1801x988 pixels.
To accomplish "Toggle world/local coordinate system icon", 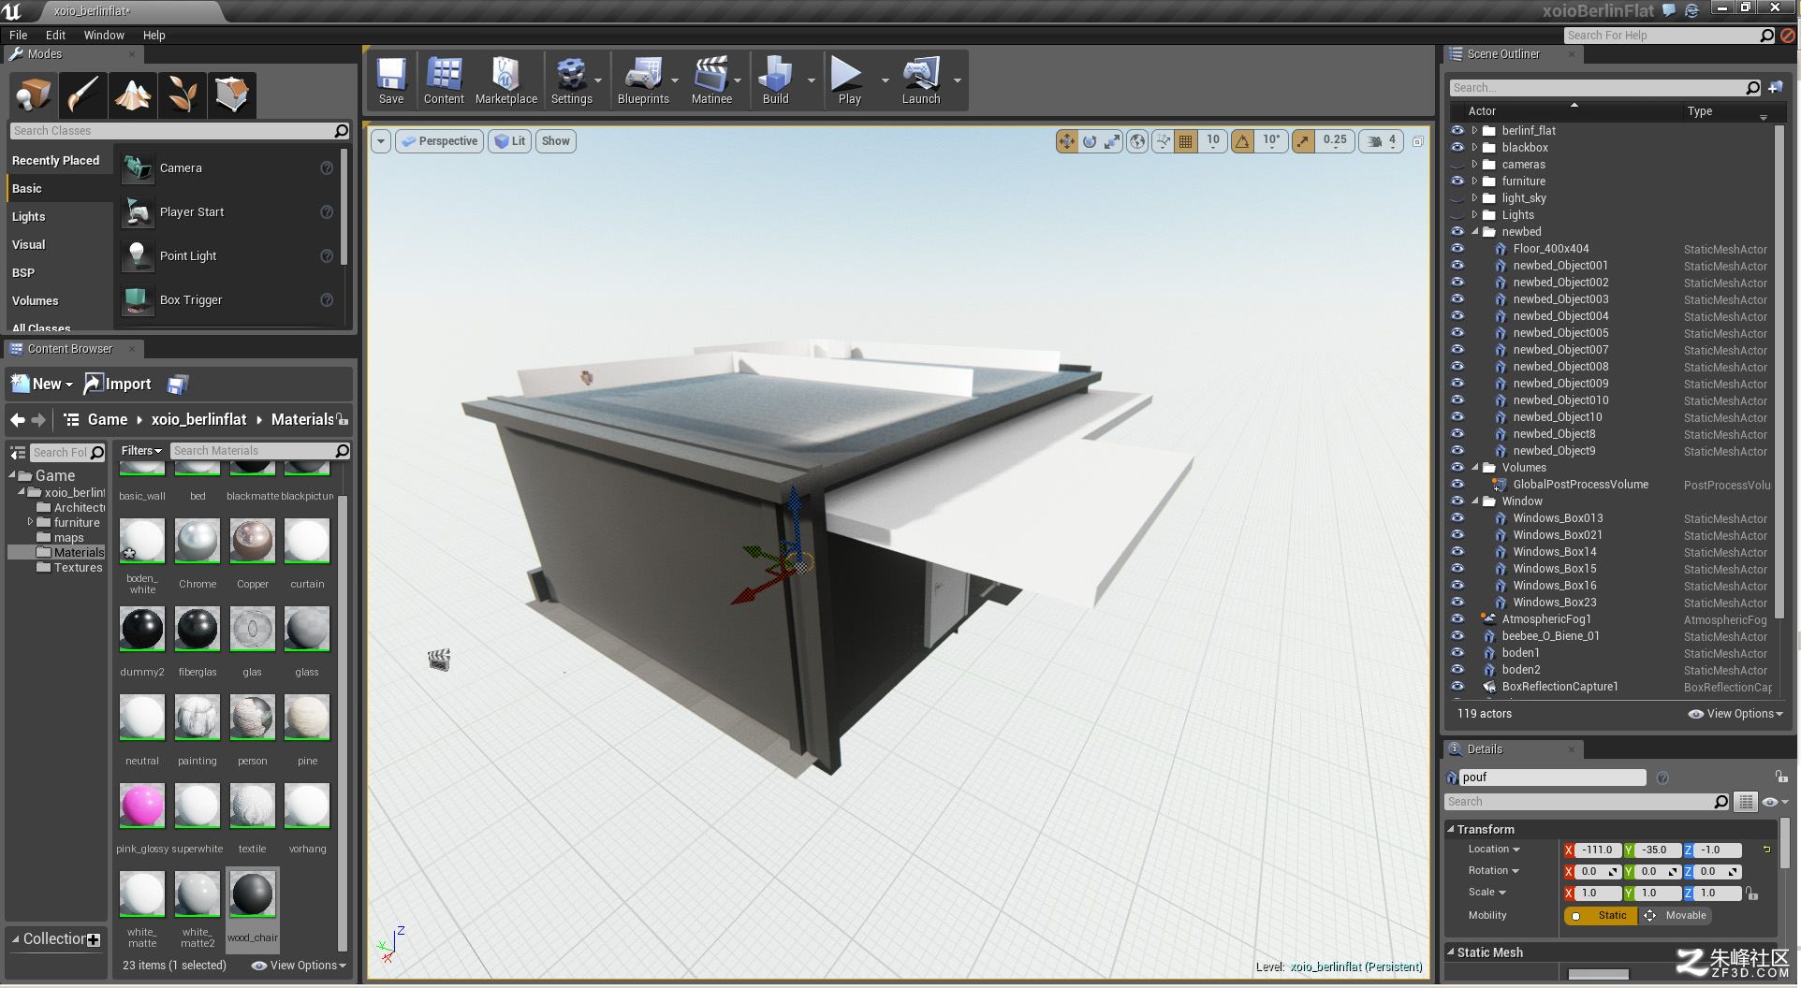I will tap(1137, 141).
